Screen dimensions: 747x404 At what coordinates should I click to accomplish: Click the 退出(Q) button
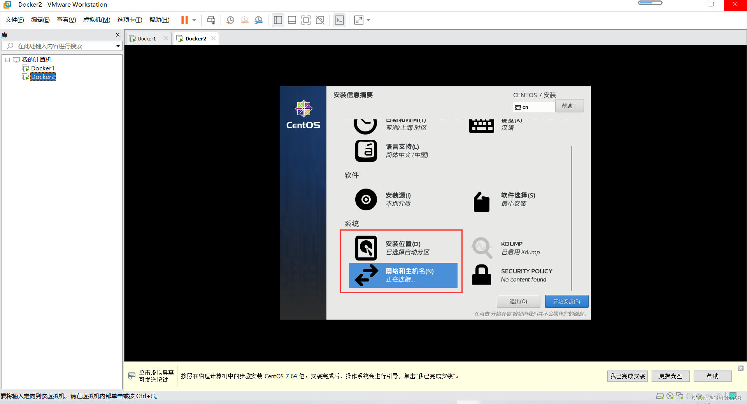tap(518, 301)
